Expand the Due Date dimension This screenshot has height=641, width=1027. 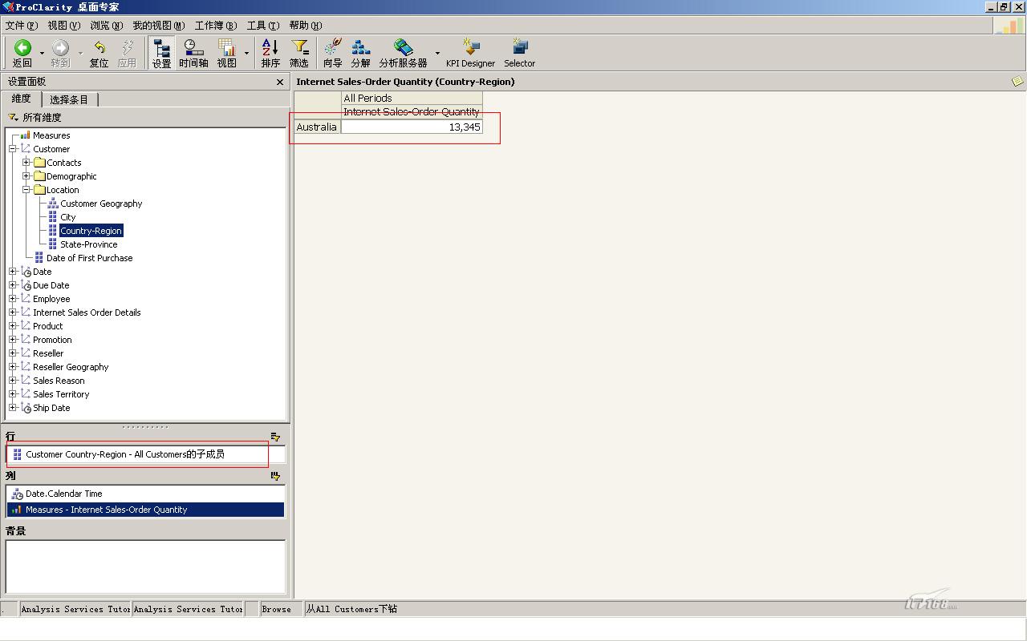pyautogui.click(x=13, y=285)
